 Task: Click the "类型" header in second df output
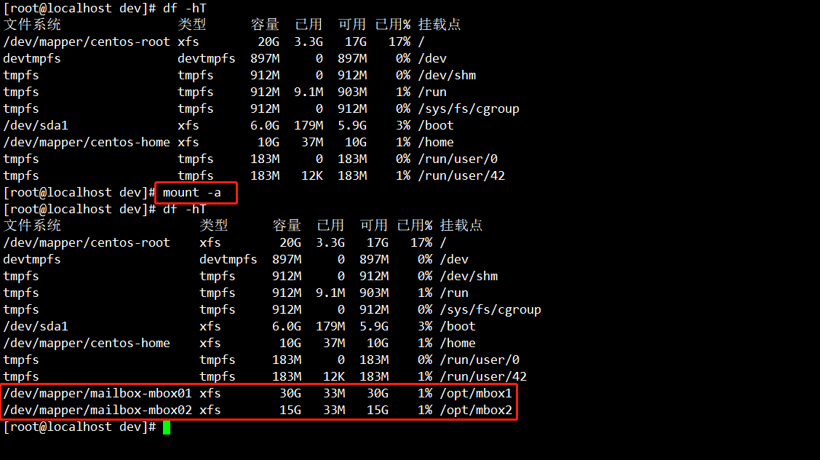(x=213, y=226)
